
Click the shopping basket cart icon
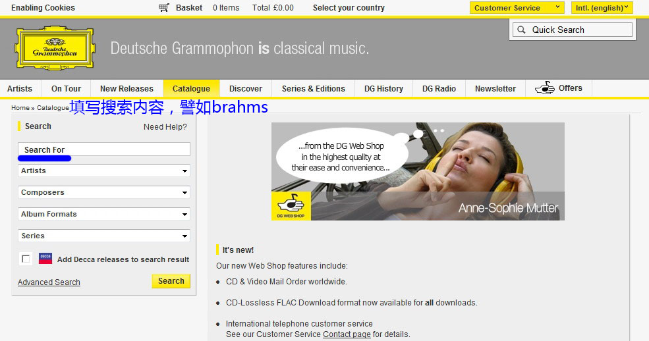164,7
